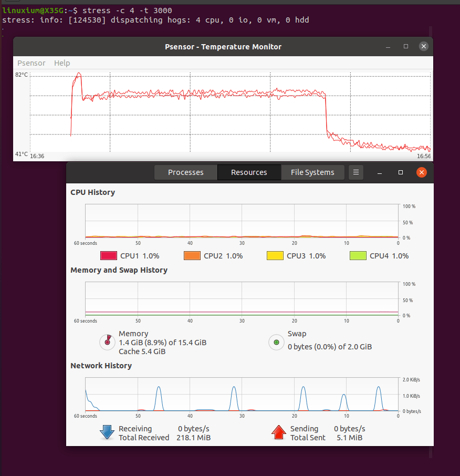This screenshot has width=460, height=476.
Task: Change the CPU1 red color swatch
Action: pos(109,256)
